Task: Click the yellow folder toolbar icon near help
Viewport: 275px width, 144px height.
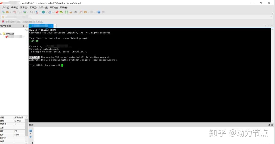Action: (x=85, y=12)
